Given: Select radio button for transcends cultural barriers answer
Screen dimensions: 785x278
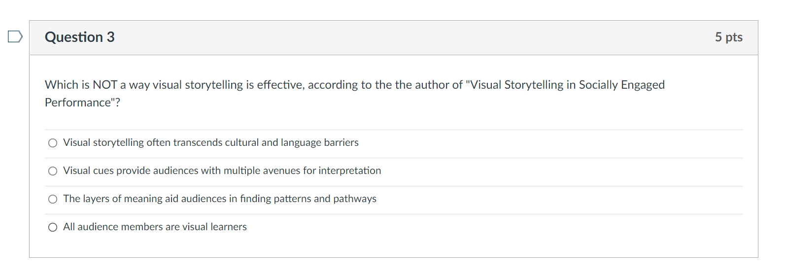Looking at the screenshot, I should tap(53, 143).
